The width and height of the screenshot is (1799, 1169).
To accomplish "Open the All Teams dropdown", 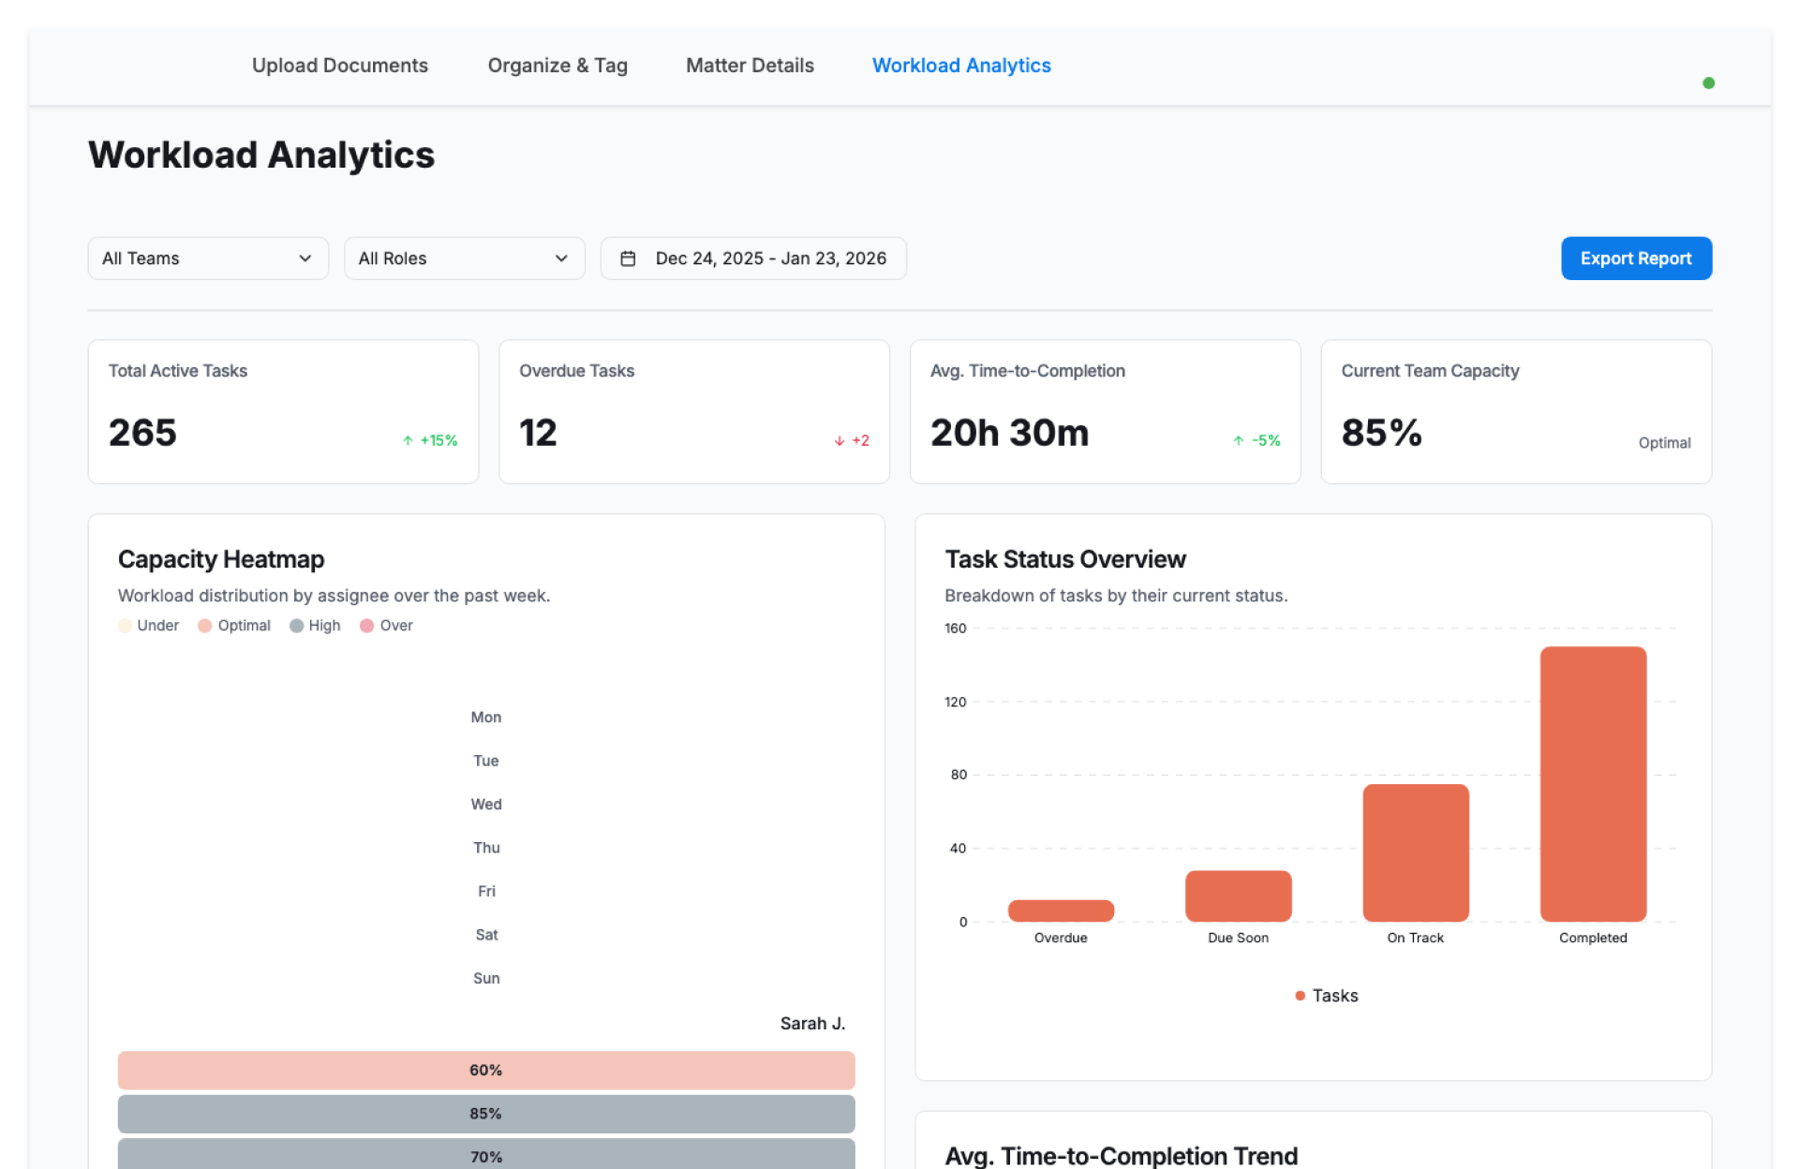I will click(207, 259).
